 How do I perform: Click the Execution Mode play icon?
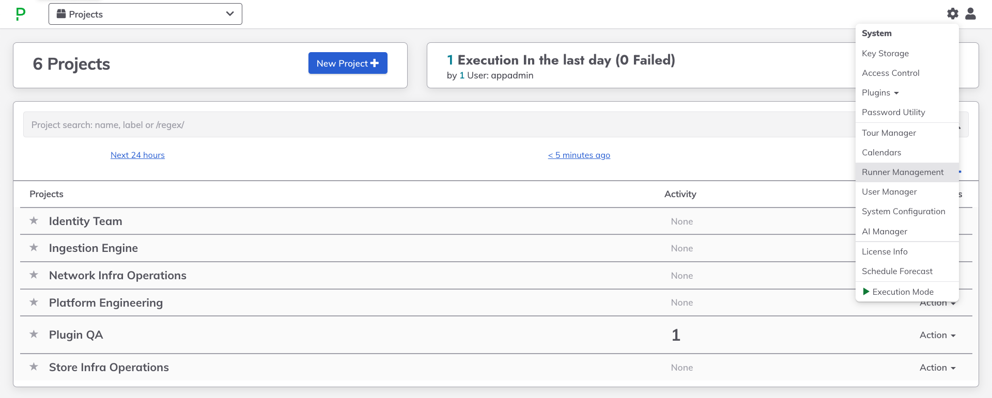coord(866,292)
